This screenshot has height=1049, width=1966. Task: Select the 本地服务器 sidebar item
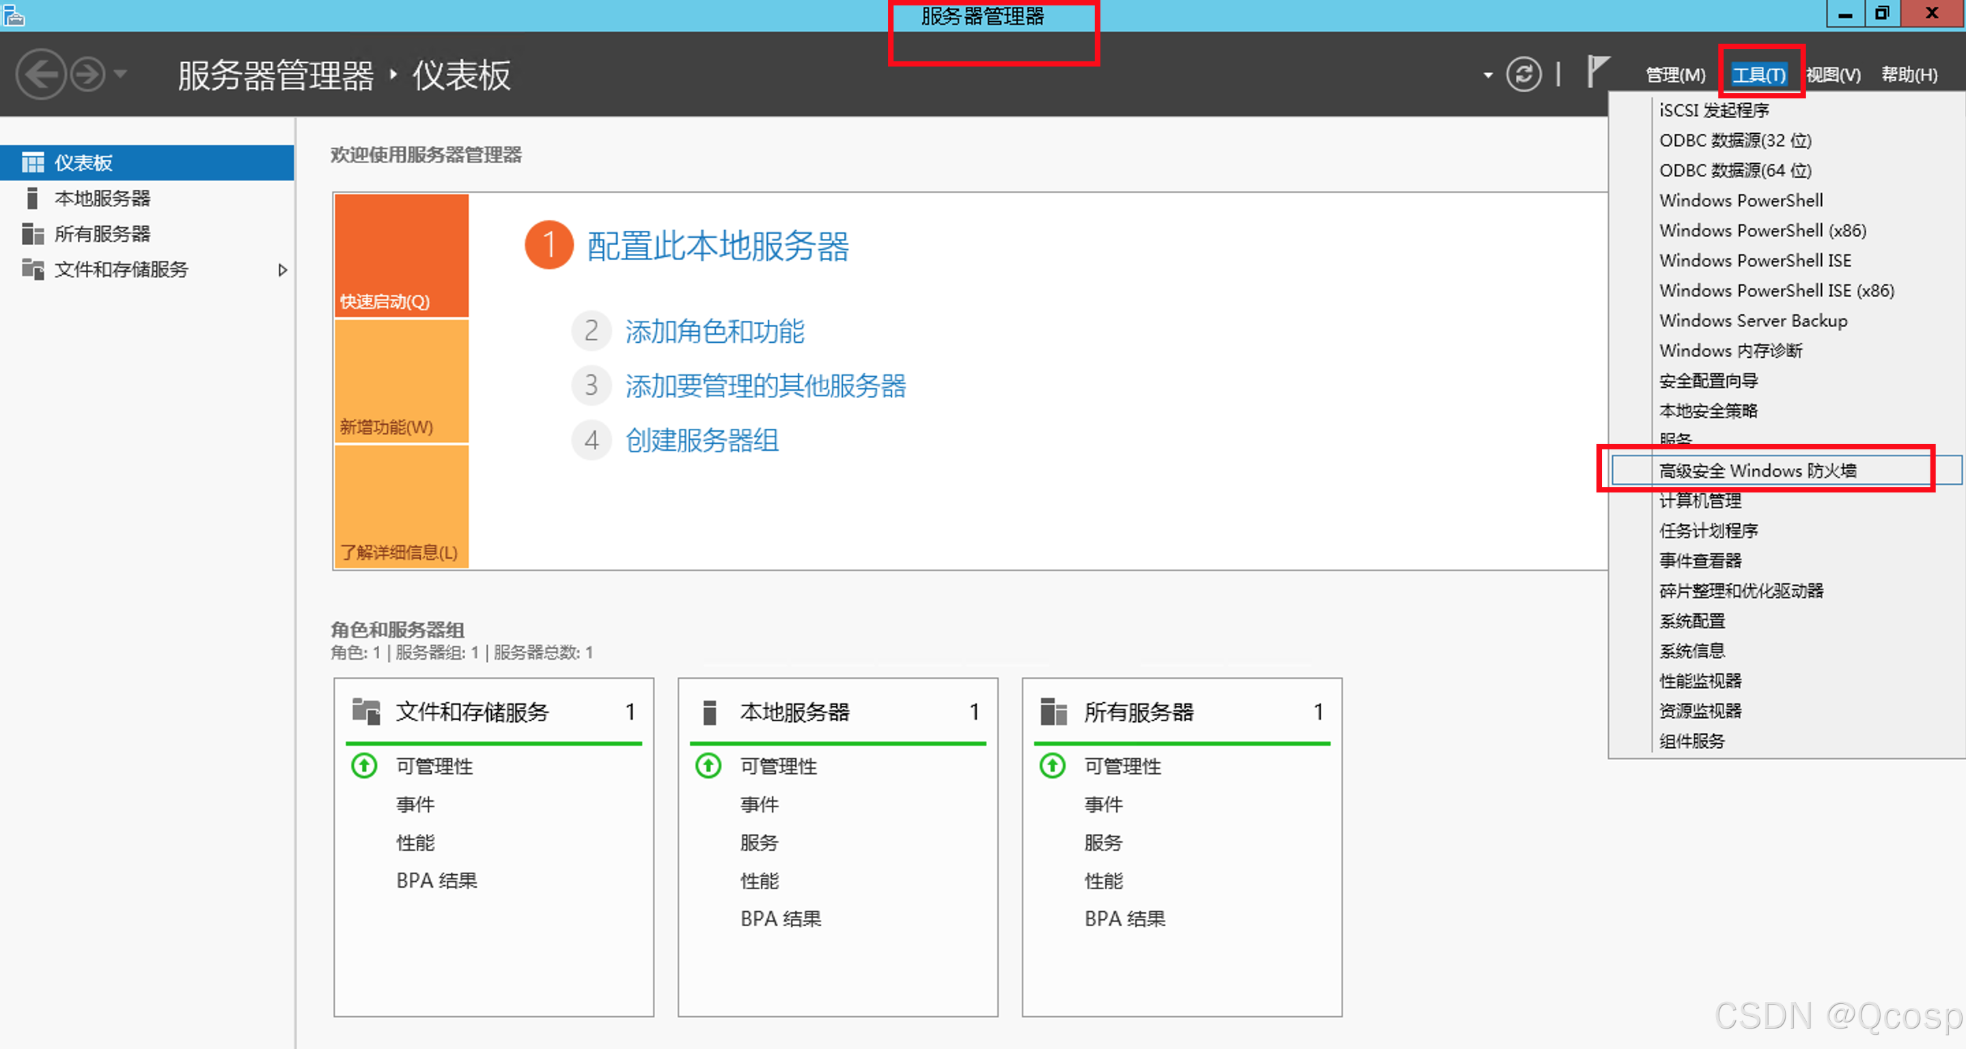pos(102,198)
